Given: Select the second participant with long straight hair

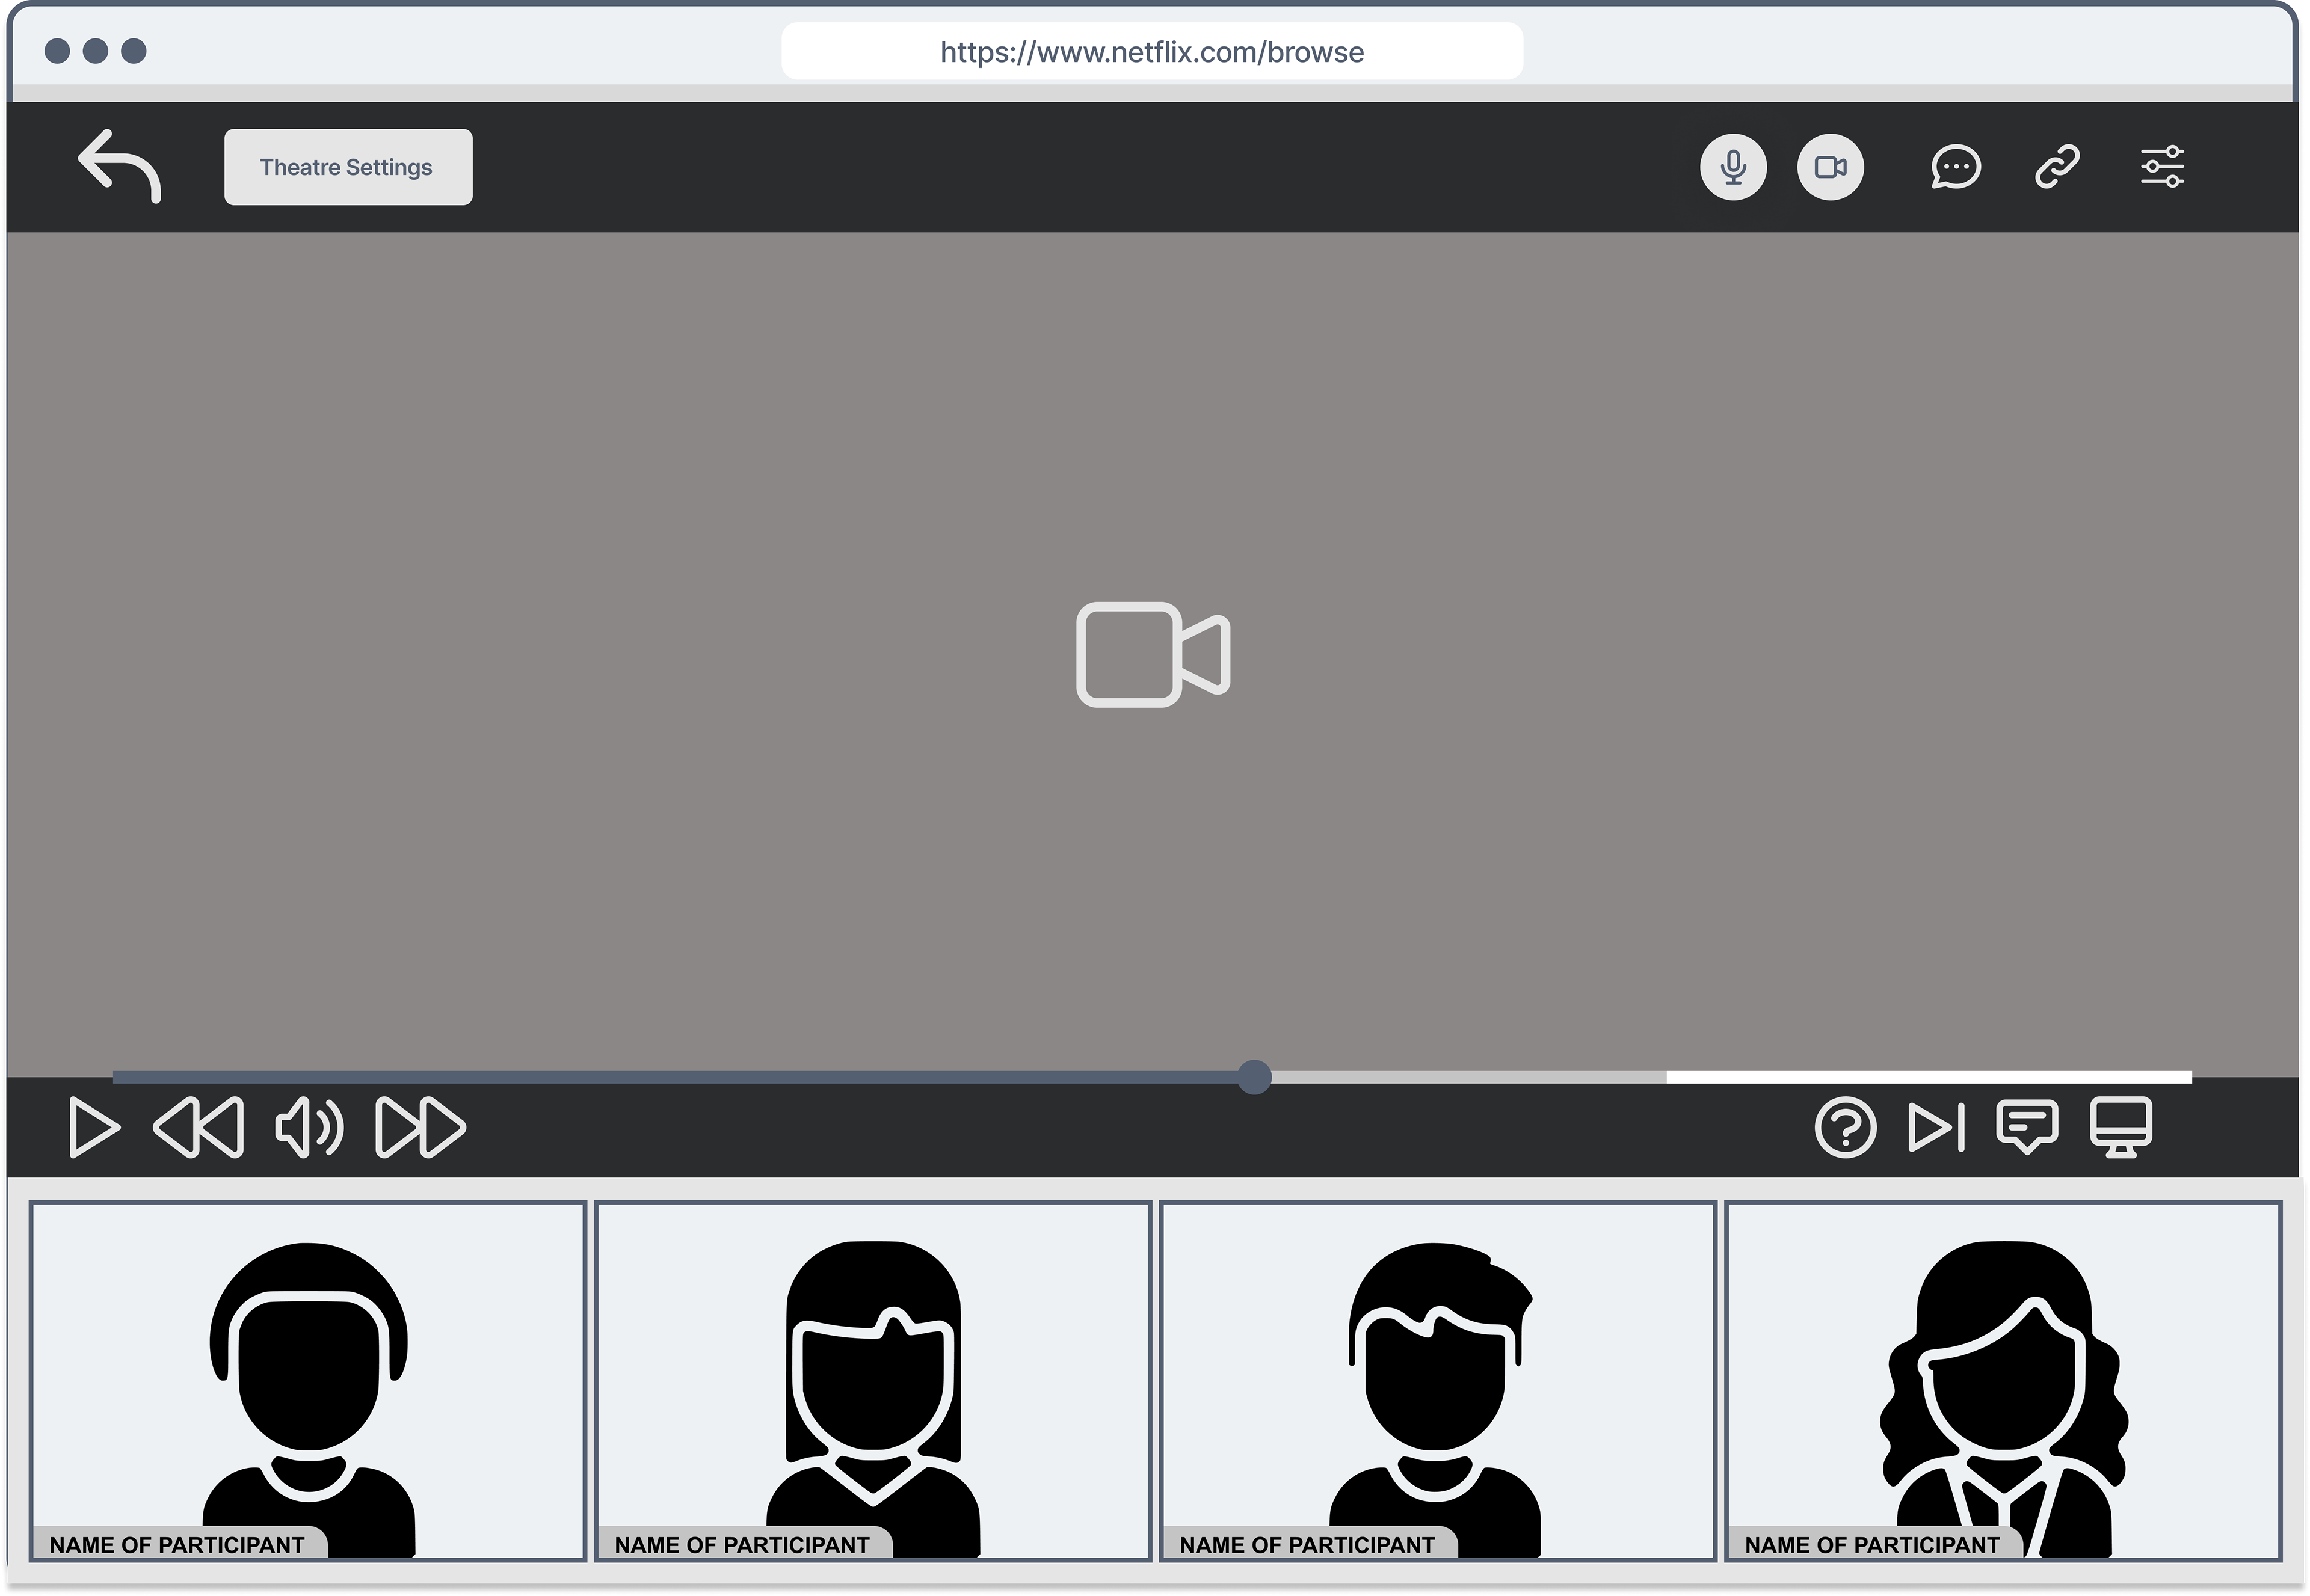Looking at the screenshot, I should pos(872,1381).
